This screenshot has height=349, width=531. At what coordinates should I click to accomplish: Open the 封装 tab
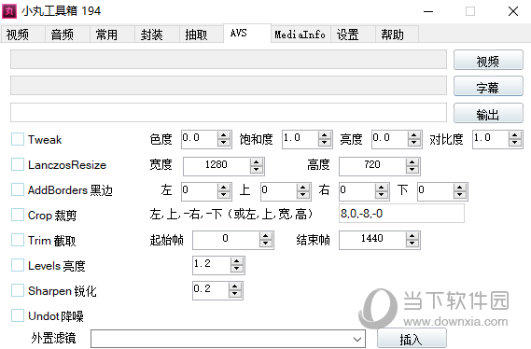[157, 35]
